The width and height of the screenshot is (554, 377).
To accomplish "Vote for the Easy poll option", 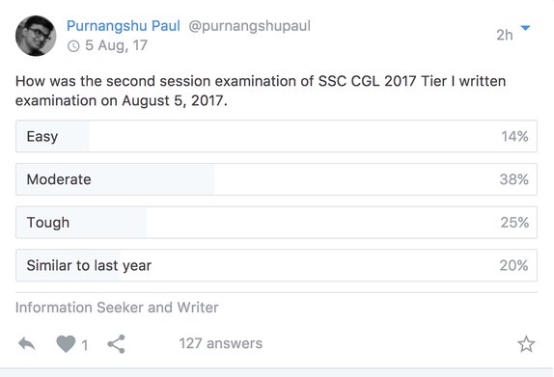I will 276,136.
